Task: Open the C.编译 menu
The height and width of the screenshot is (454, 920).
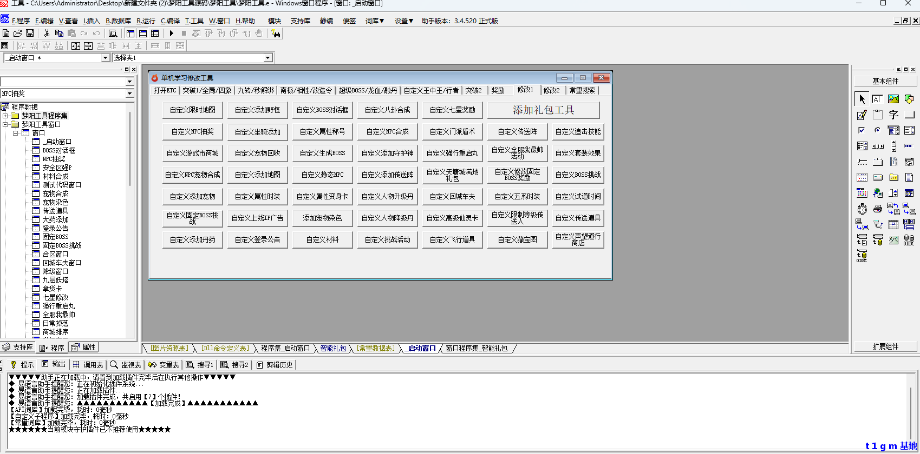Action: pyautogui.click(x=170, y=21)
